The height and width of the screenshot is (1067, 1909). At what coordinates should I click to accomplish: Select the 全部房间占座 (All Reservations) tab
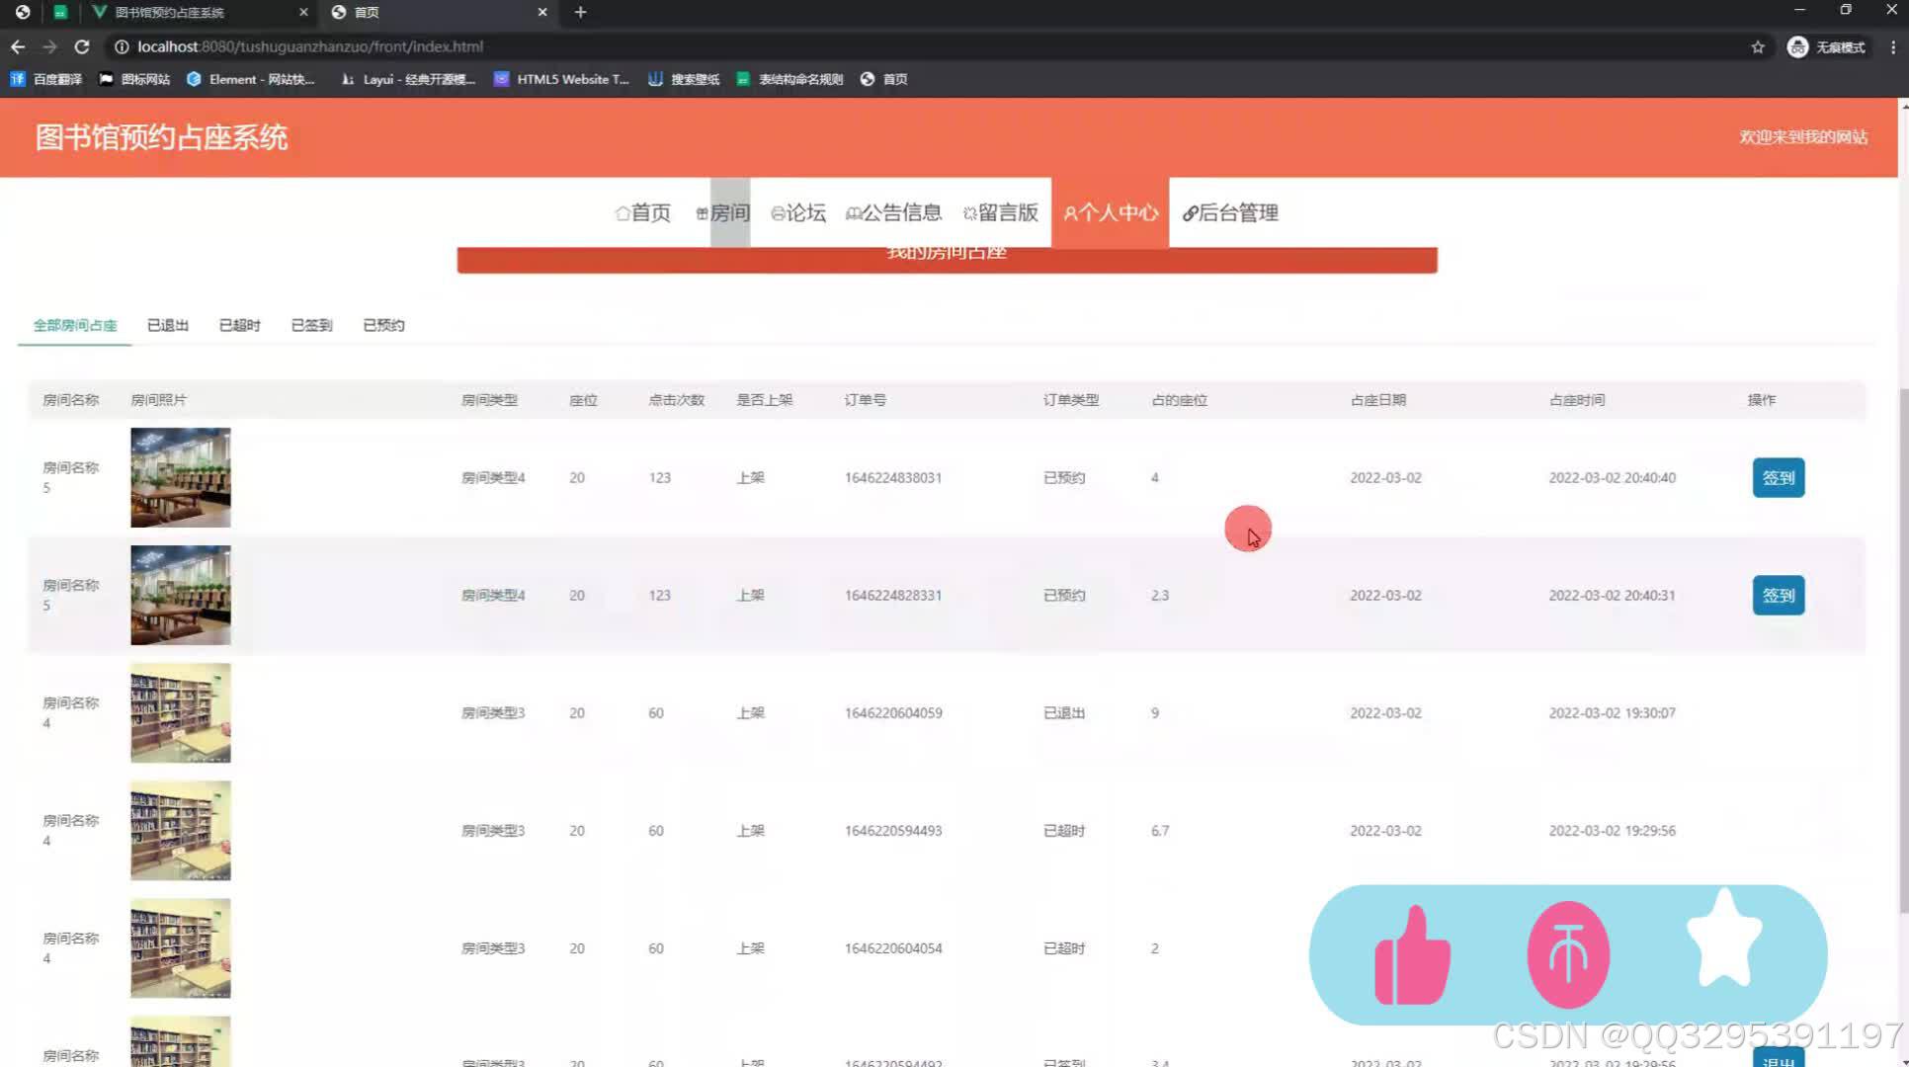click(x=75, y=324)
